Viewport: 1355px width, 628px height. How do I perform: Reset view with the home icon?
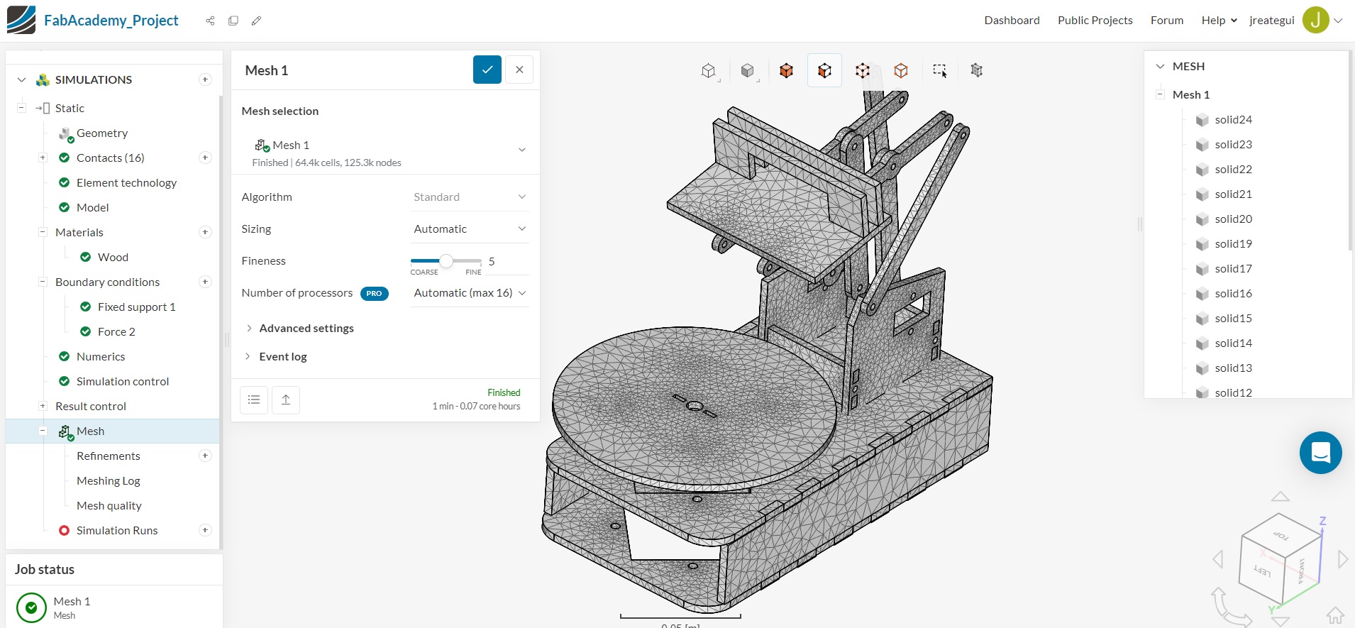coord(1335,615)
